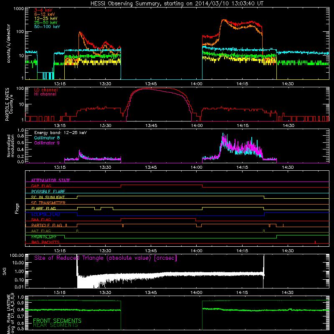This screenshot has height=334, width=334.
Task: Select the HI channel legend label
Action: 45,94
